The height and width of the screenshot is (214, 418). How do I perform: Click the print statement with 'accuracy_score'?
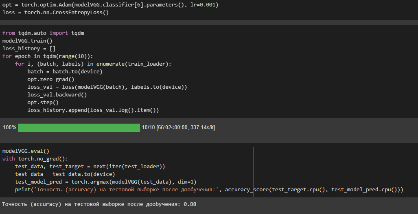tap(209, 190)
